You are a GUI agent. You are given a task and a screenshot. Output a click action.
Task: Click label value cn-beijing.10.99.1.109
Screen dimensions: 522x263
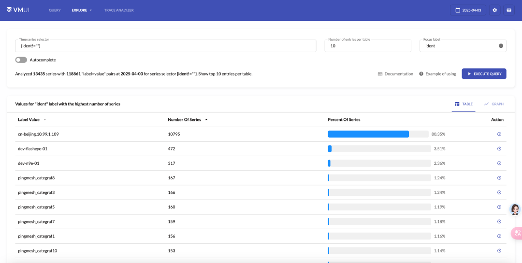(x=38, y=134)
